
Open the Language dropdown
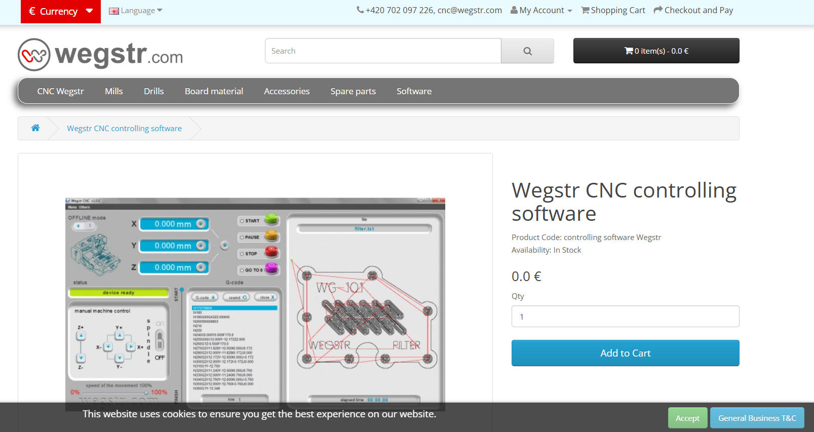tap(136, 11)
